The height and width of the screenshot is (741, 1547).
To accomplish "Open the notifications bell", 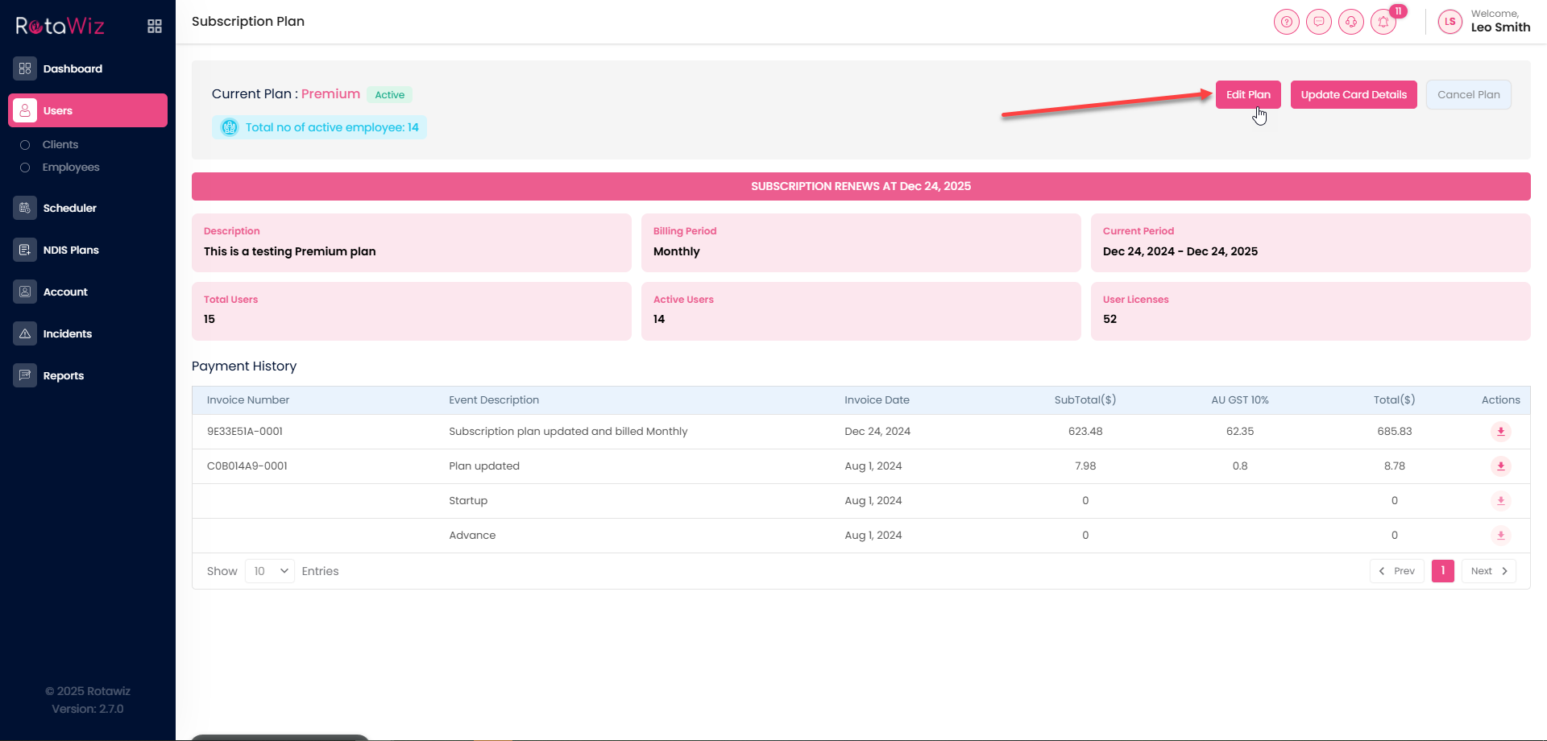I will 1383,22.
